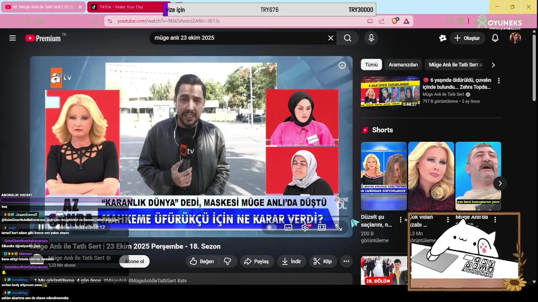
Task: Enter fullscreen mode in the player
Action: point(338,227)
